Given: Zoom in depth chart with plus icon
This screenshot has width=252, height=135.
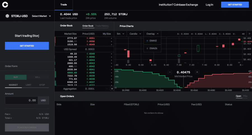Looking at the screenshot, I should point(197,72).
